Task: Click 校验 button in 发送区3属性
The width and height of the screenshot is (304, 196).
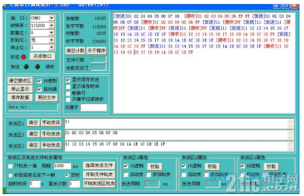Action: coord(271,166)
